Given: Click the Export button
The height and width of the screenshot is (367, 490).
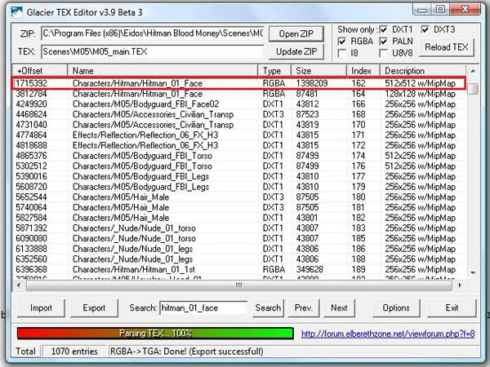Looking at the screenshot, I should (94, 308).
